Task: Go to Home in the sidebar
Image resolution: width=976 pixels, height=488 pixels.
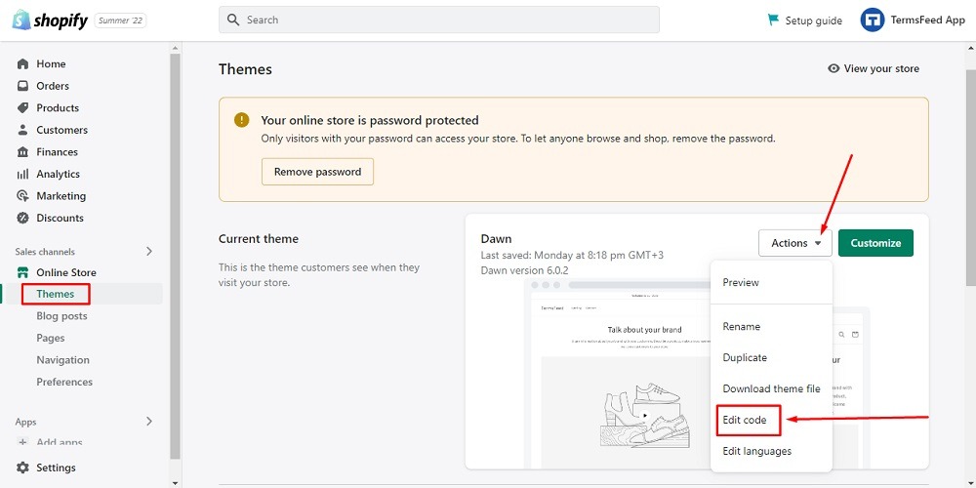Action: [51, 63]
